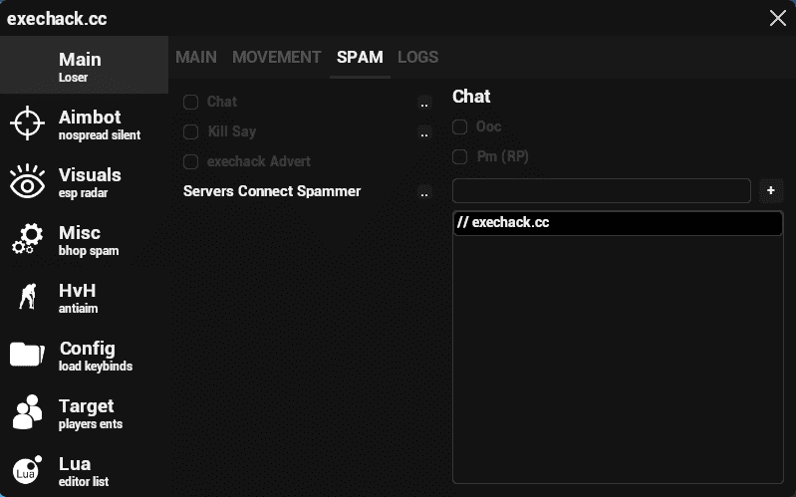Click the chat message text input field
Viewport: 796px width, 497px height.
[601, 190]
